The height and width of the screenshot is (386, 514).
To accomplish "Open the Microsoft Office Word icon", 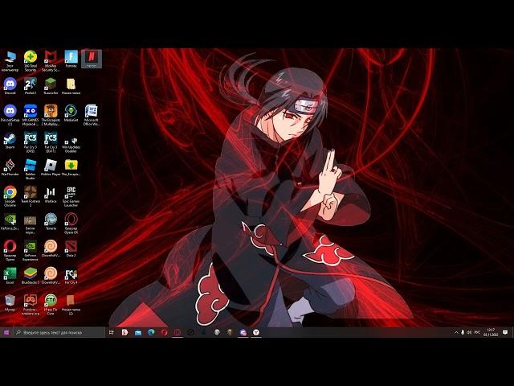I will 92,115.
